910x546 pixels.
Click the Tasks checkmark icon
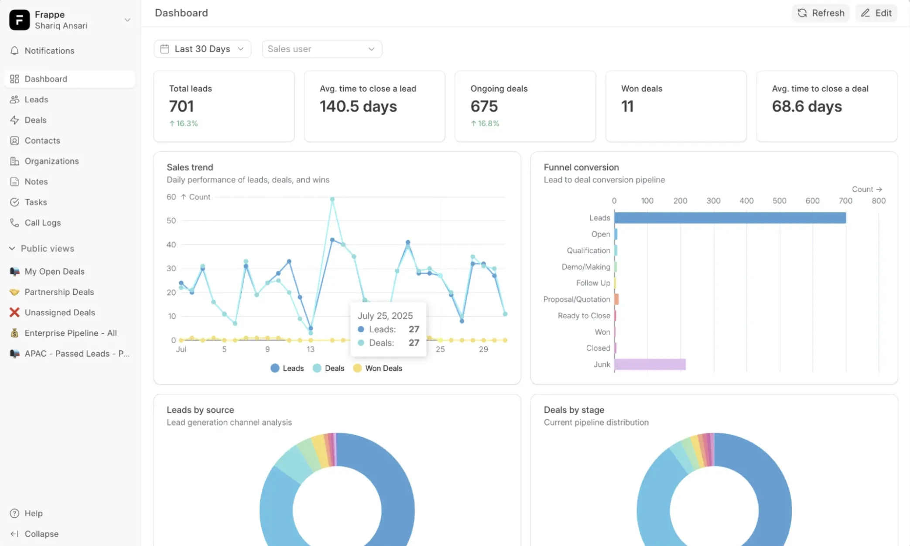(14, 202)
